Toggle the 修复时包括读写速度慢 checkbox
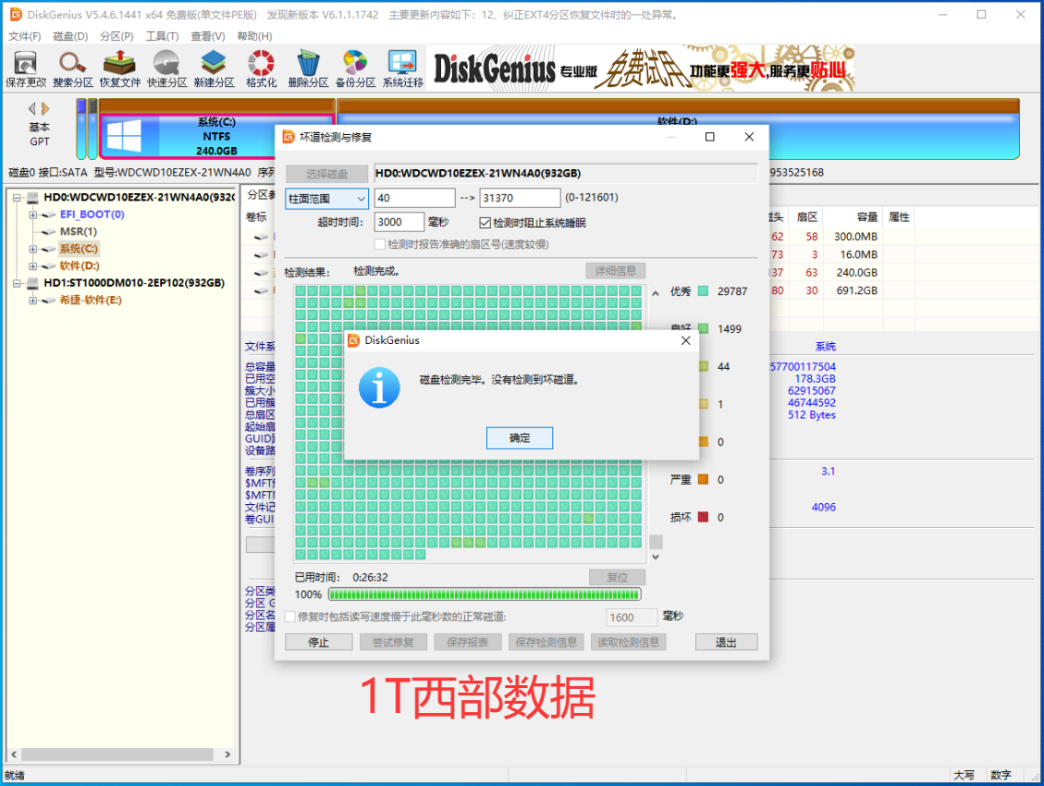This screenshot has height=786, width=1044. [x=290, y=617]
